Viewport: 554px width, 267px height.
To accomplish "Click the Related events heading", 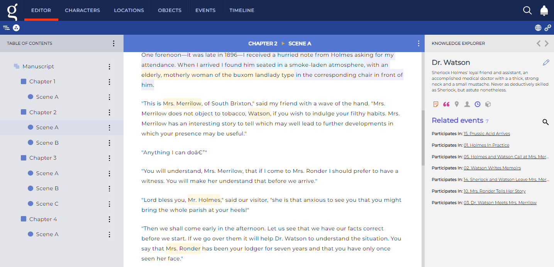I will [x=457, y=120].
